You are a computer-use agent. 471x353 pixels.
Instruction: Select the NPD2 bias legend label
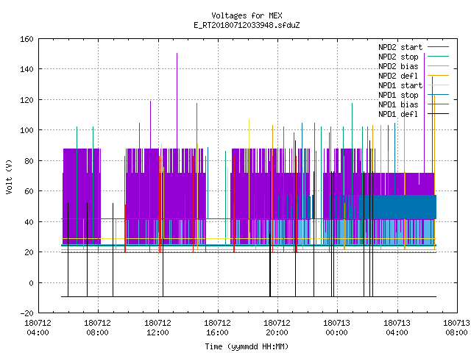click(x=398, y=66)
